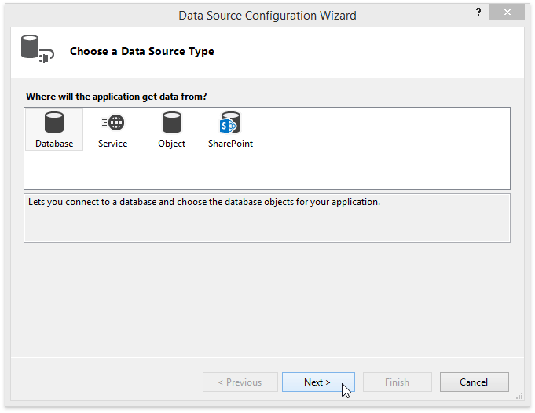
Task: Click the database plug icon in header
Action: click(37, 51)
